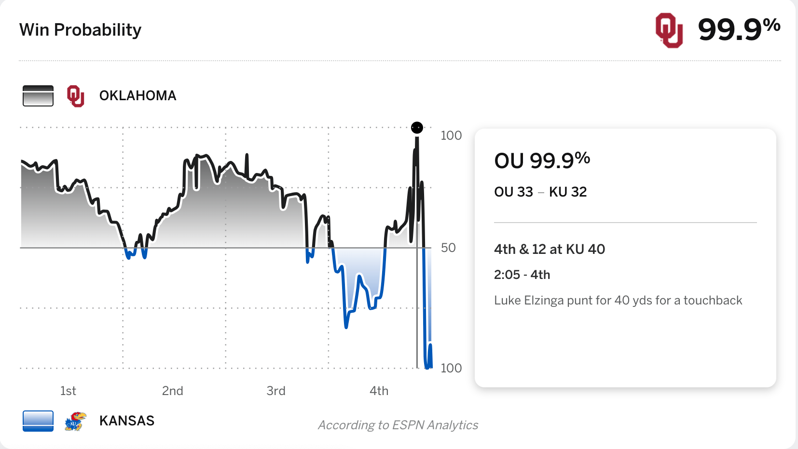The width and height of the screenshot is (798, 449).
Task: Click the Luke Elzinga punt play description
Action: [x=618, y=301]
